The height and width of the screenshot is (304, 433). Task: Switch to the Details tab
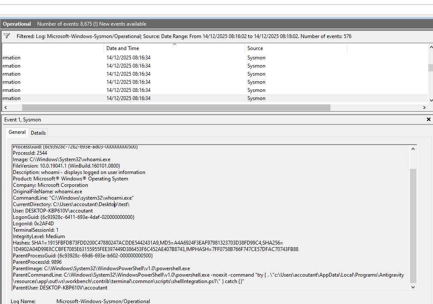click(x=38, y=133)
